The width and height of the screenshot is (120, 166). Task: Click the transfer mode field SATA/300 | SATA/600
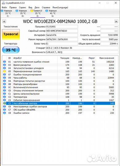click(x=62, y=39)
